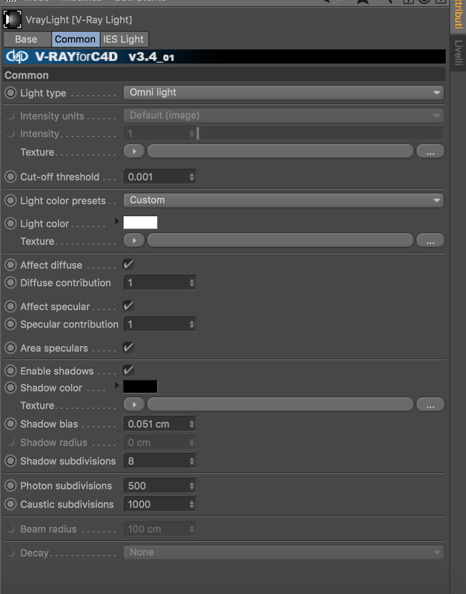
Task: Click the Diffuse contribution stepper arrows
Action: (192, 283)
